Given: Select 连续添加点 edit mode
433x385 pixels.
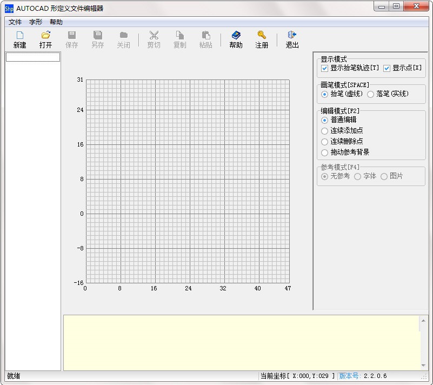Looking at the screenshot, I should (x=324, y=131).
